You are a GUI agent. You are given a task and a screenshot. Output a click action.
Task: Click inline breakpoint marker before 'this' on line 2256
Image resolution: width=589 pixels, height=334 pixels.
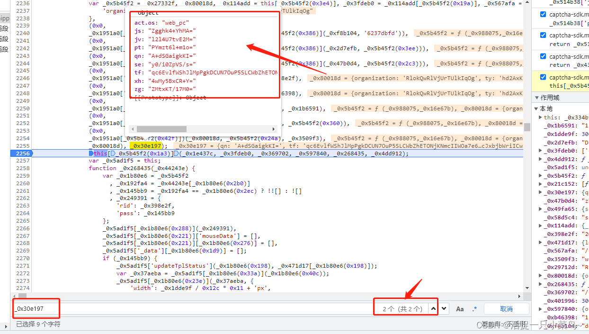click(x=91, y=153)
